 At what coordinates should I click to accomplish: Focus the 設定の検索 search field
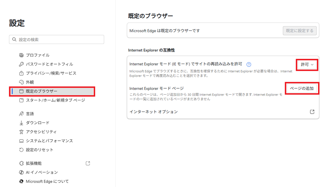point(56,39)
